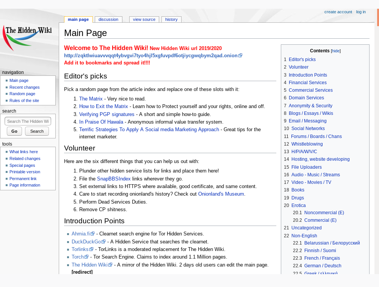Open the main page tab

[78, 19]
